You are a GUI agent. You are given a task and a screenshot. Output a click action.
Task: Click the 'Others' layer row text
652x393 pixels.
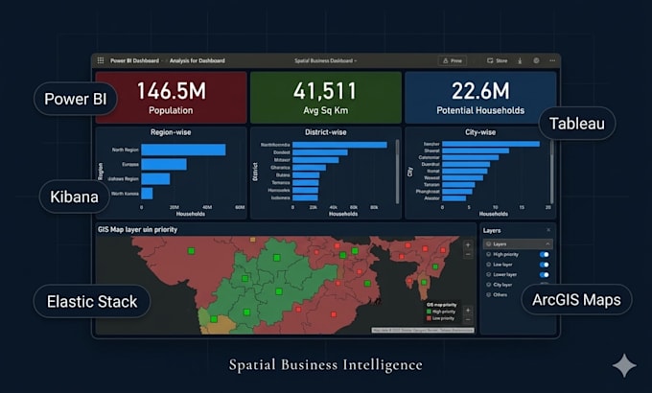[x=501, y=294]
